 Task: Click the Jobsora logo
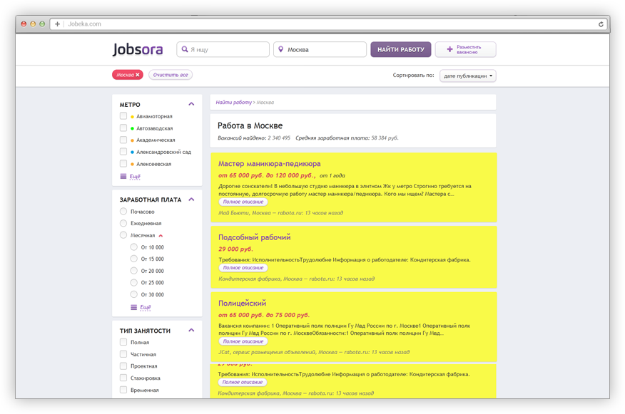pos(138,49)
